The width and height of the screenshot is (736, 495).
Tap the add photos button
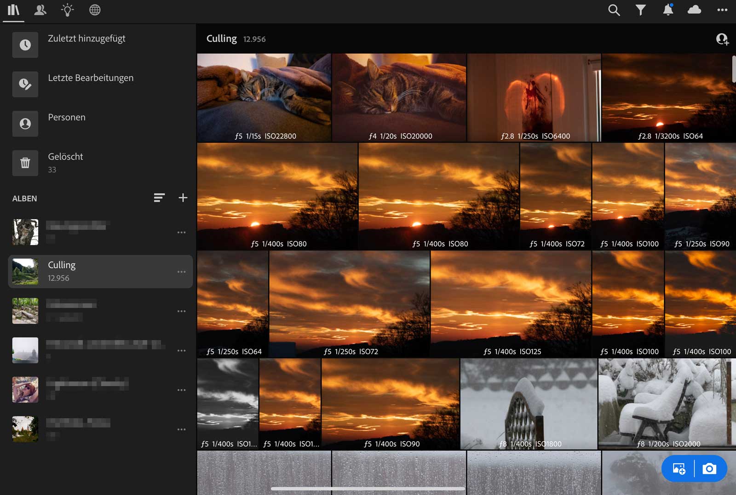[679, 468]
